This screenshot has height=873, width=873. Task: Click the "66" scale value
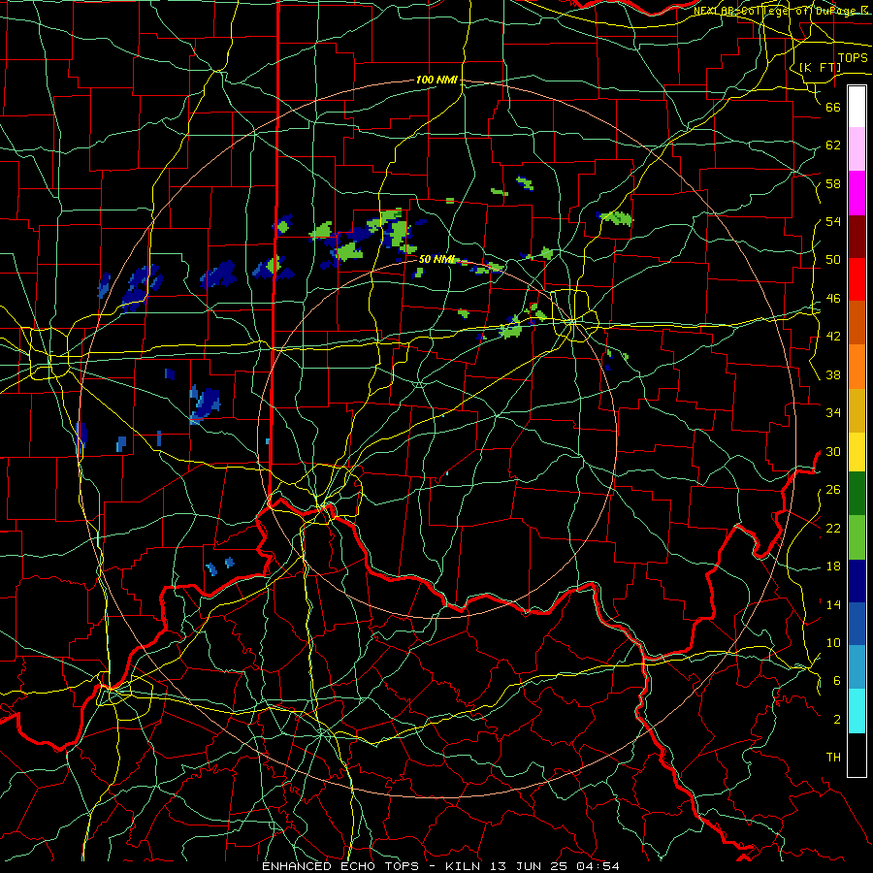tap(833, 107)
